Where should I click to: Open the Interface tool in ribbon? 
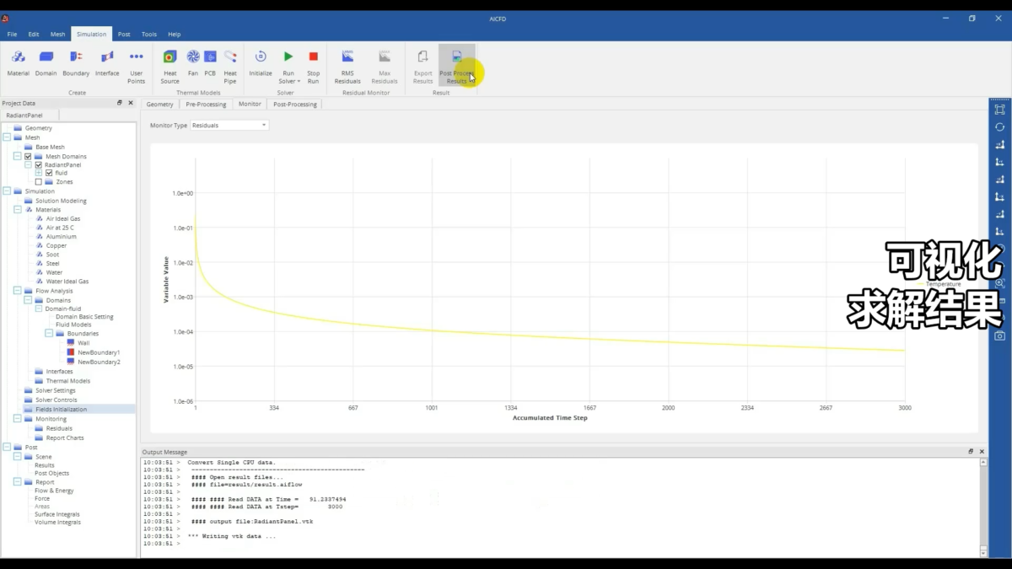click(x=107, y=62)
